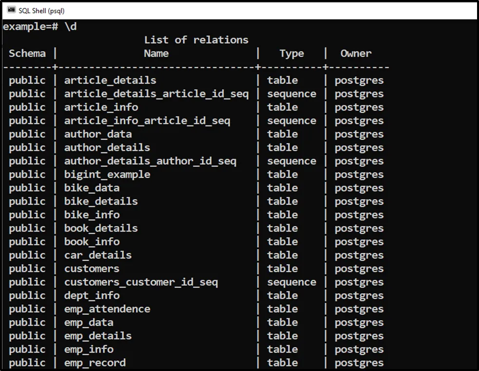Click the Schema column header
This screenshot has height=371, width=479.
pos(27,54)
